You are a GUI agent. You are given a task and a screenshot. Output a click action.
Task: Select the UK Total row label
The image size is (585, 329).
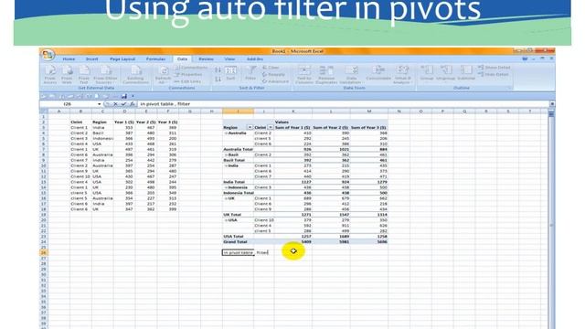coord(231,215)
